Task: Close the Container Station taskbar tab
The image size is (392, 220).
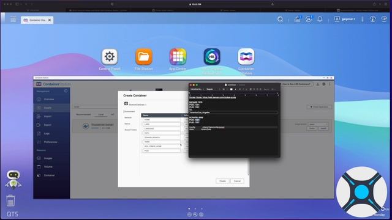Action: point(50,20)
